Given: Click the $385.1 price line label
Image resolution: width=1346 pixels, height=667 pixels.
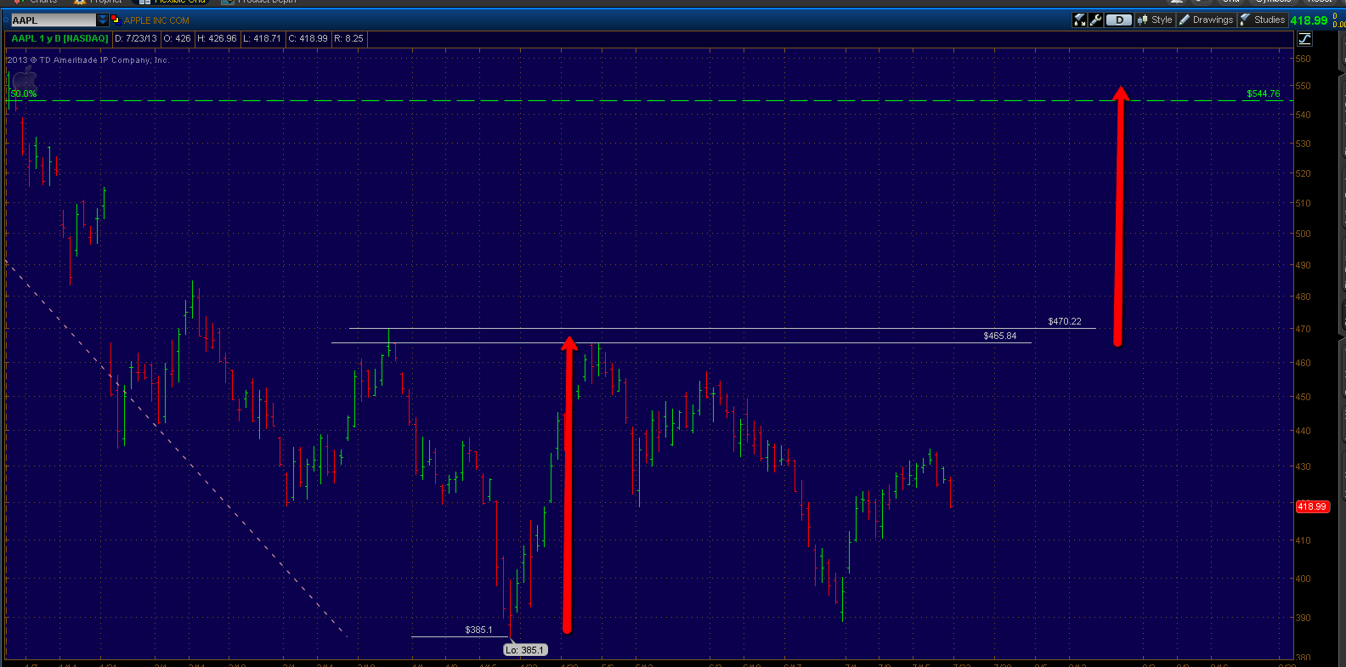Looking at the screenshot, I should pyautogui.click(x=478, y=630).
